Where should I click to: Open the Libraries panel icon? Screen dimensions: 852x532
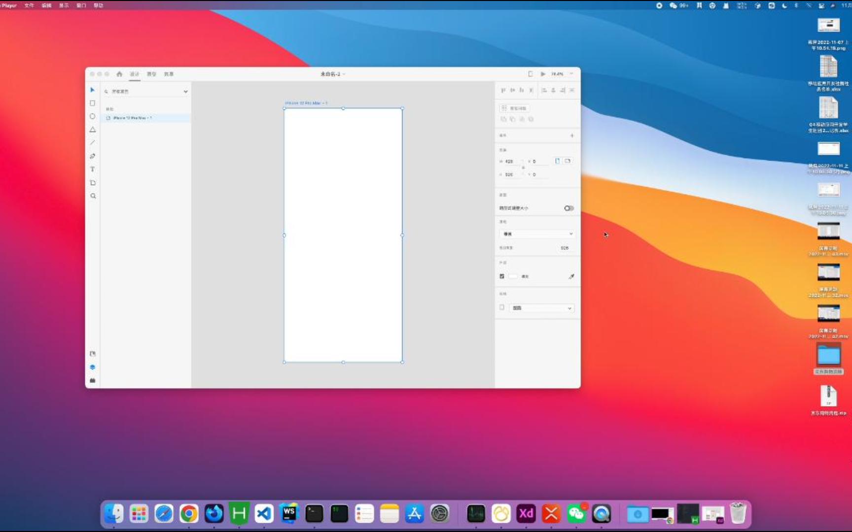coord(92,354)
